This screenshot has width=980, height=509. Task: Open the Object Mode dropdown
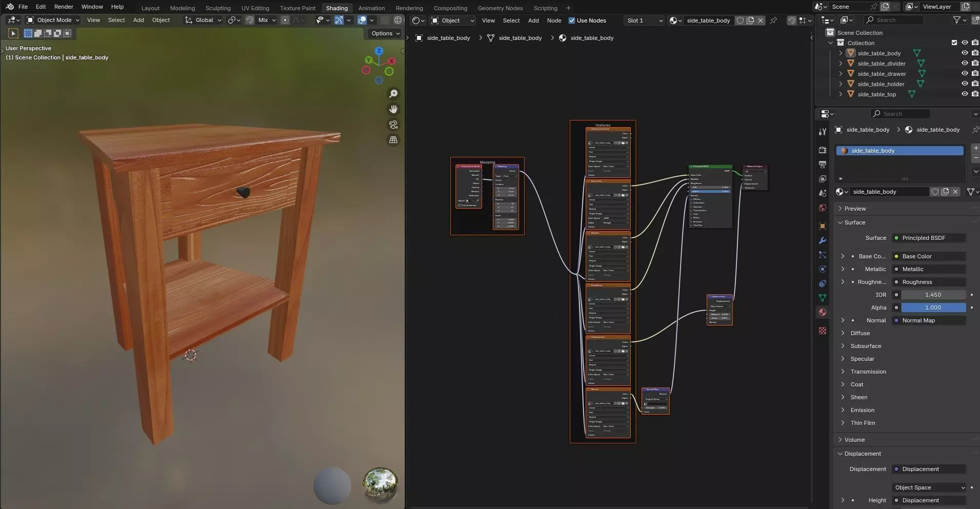click(x=53, y=20)
